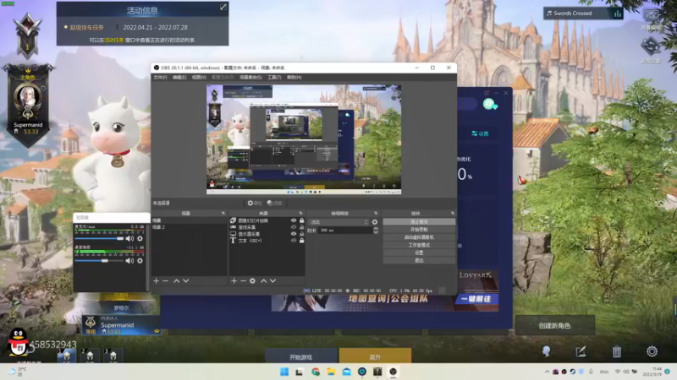Viewport: 677px width, 380px height.
Task: Open OBS Studio icon on the taskbar
Action: (393, 372)
